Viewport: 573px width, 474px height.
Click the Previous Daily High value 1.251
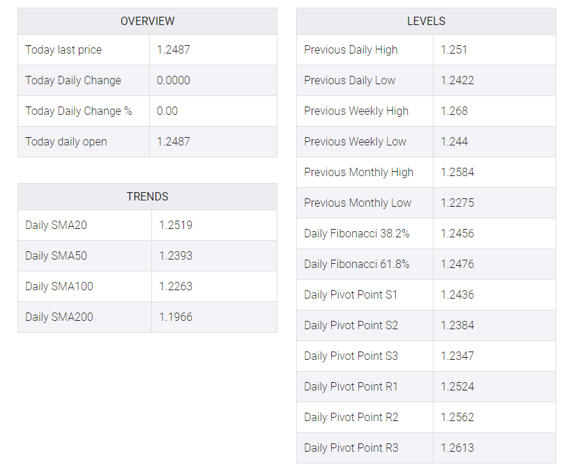point(454,49)
